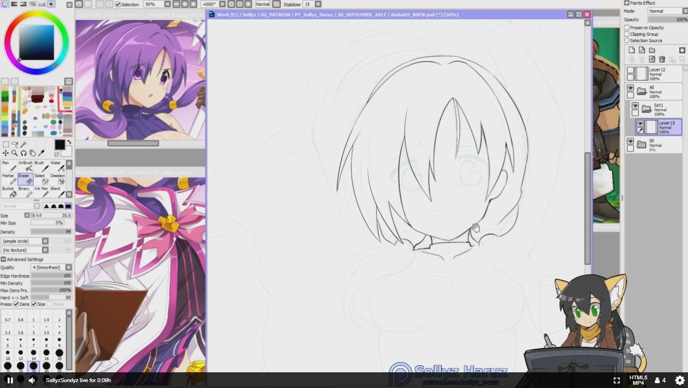Viewport: 688px width, 388px height.
Task: Pick the Bucket fill tool
Action: 9,192
